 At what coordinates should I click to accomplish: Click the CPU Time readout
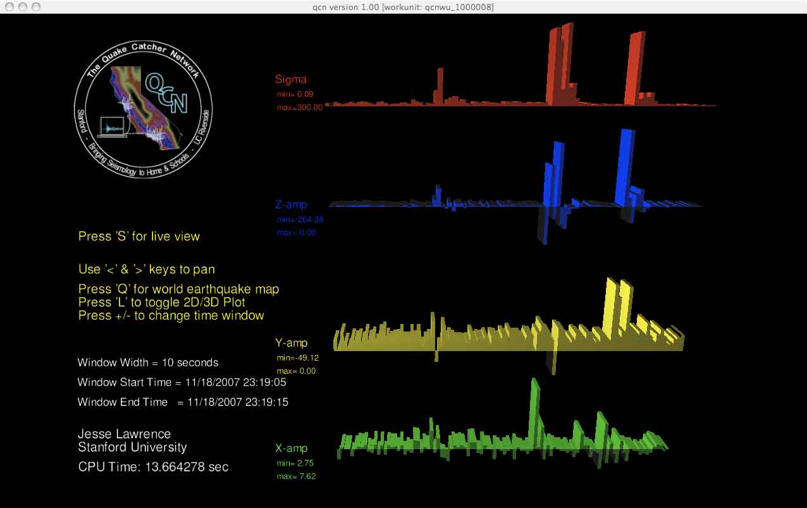(x=153, y=468)
